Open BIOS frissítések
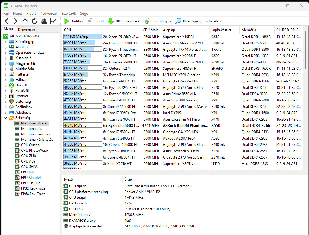Screen dimensions: 309x235 tap(124, 21)
